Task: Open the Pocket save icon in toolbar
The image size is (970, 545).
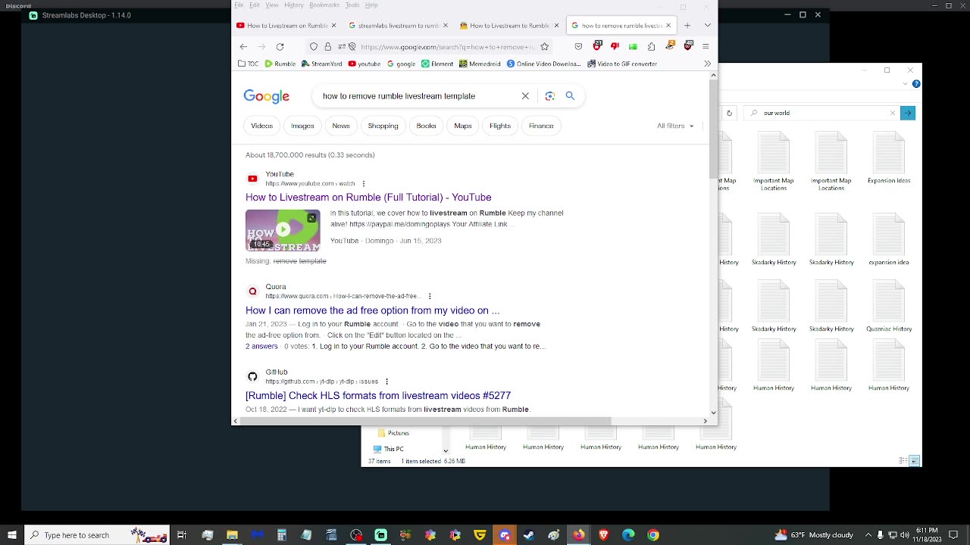Action: coord(578,47)
